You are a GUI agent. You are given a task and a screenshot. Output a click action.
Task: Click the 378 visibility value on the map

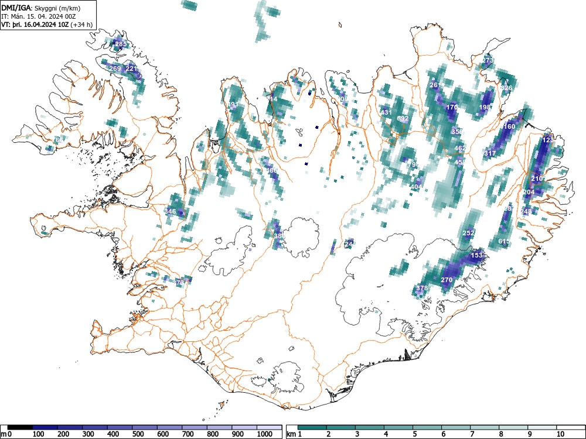[x=422, y=288]
